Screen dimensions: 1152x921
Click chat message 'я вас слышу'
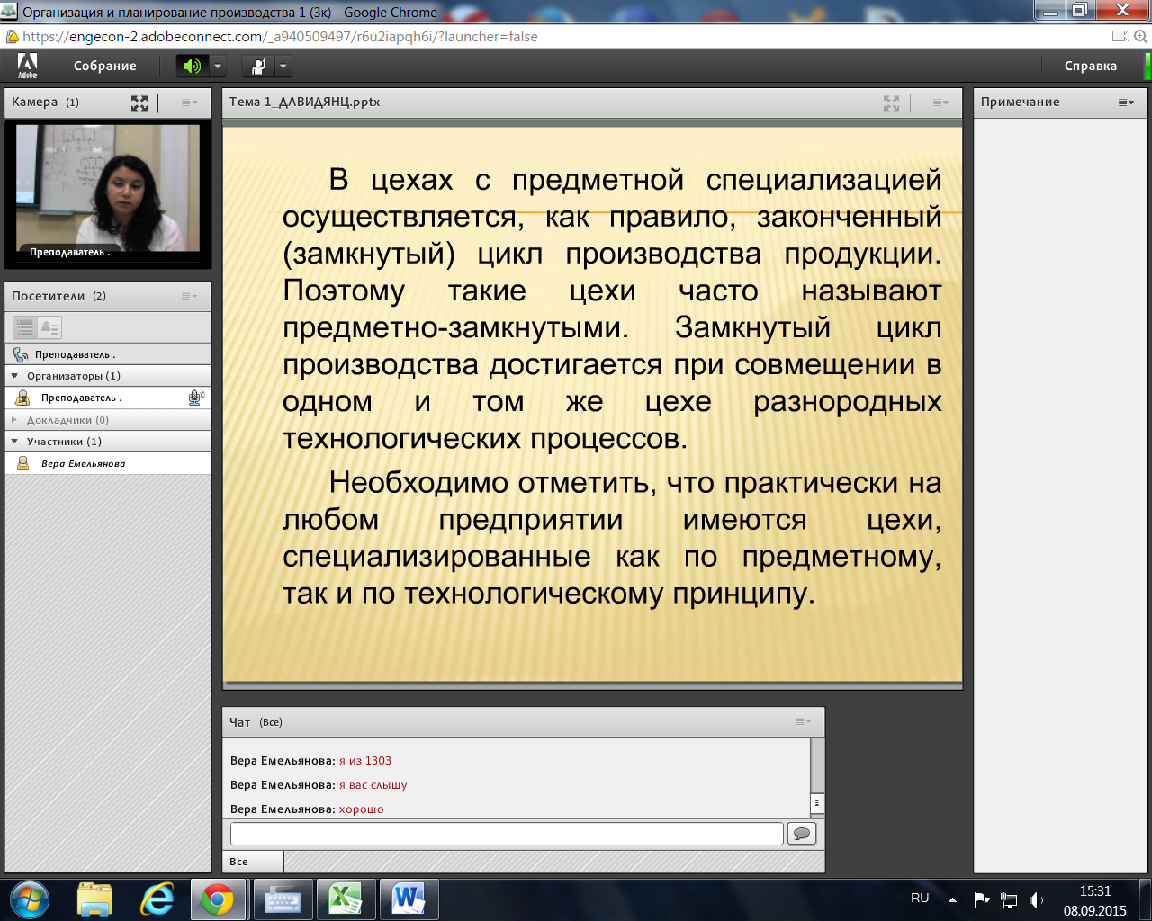tap(373, 785)
